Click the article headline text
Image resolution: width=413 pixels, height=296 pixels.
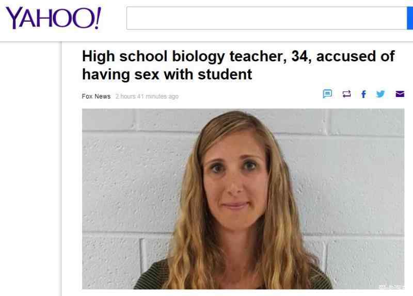point(239,65)
